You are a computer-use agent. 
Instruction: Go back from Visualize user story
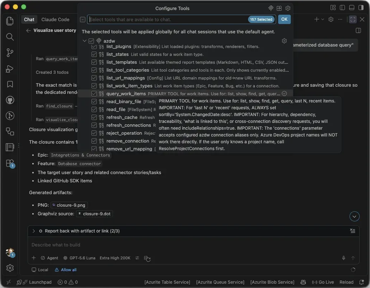point(28,30)
